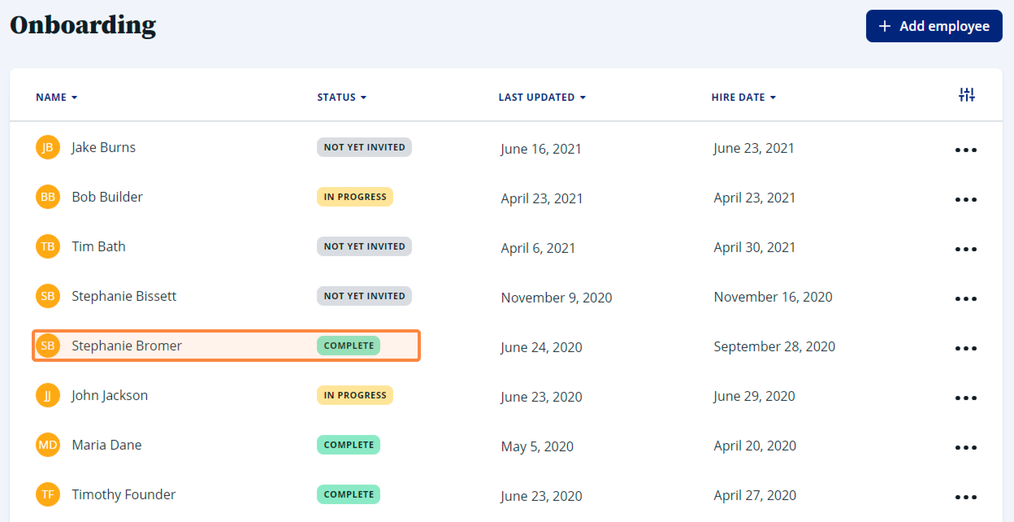Click the TF avatar for Timothy Founder
Viewport: 1014px width, 522px height.
click(x=48, y=494)
